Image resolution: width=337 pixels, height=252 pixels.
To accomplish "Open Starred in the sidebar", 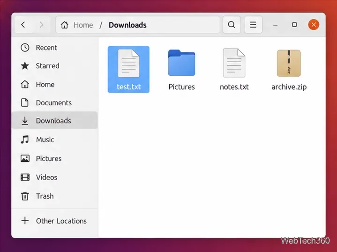I will [x=55, y=66].
